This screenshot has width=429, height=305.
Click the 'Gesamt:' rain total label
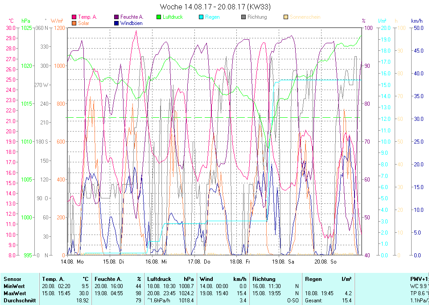313,301
